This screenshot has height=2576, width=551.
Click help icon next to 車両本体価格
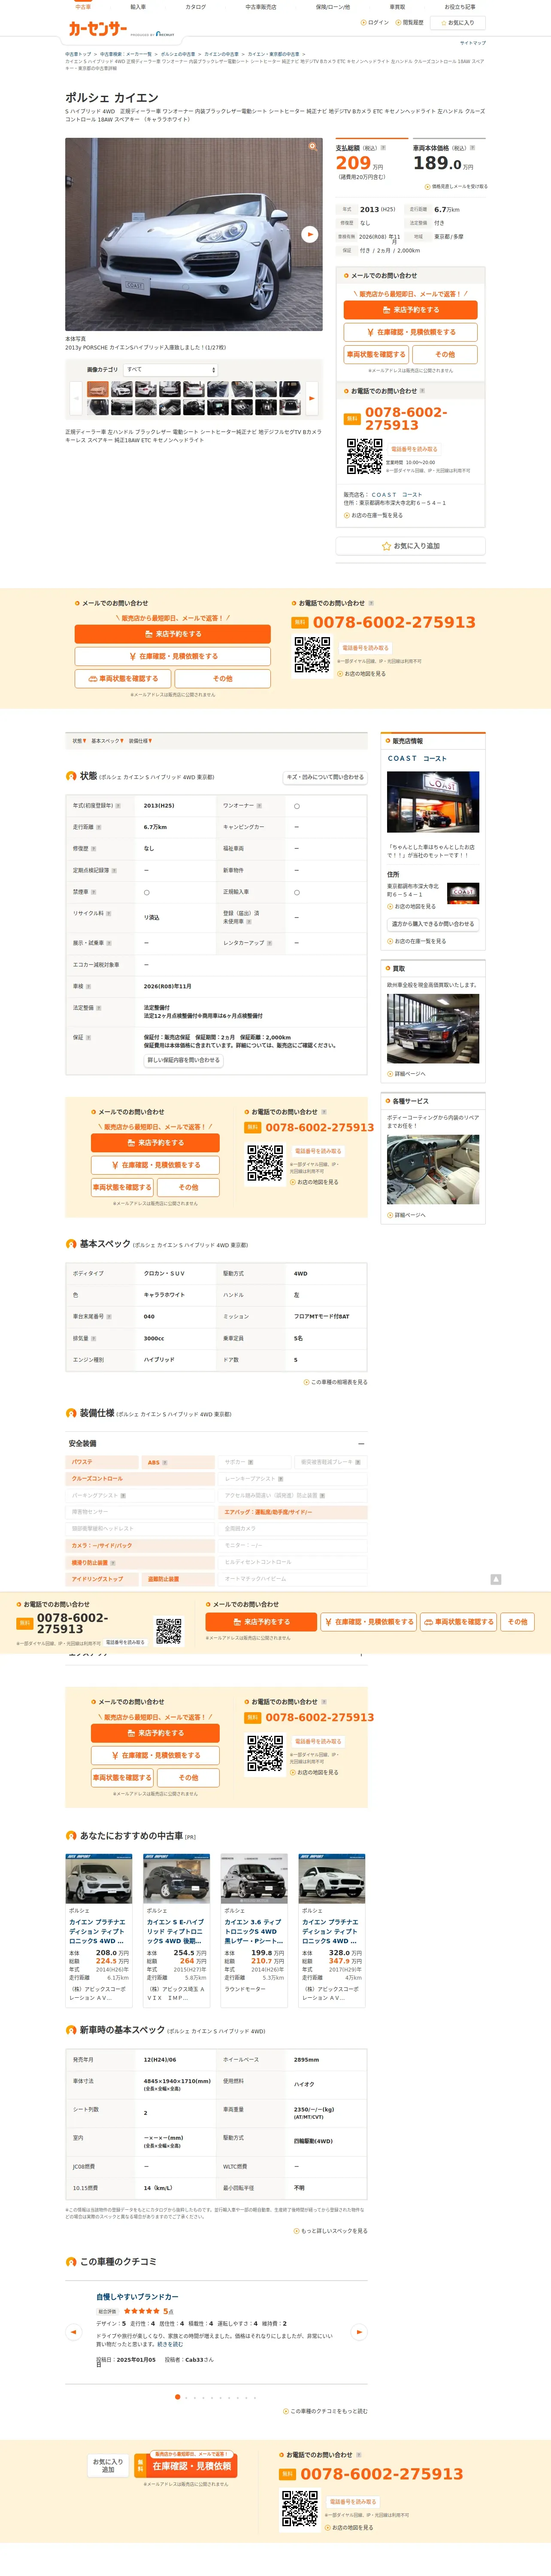pos(472,148)
